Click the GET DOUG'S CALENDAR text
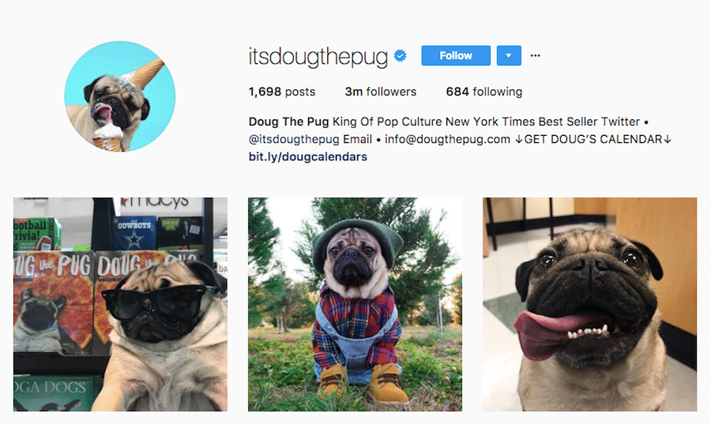The image size is (711, 424). (x=593, y=140)
